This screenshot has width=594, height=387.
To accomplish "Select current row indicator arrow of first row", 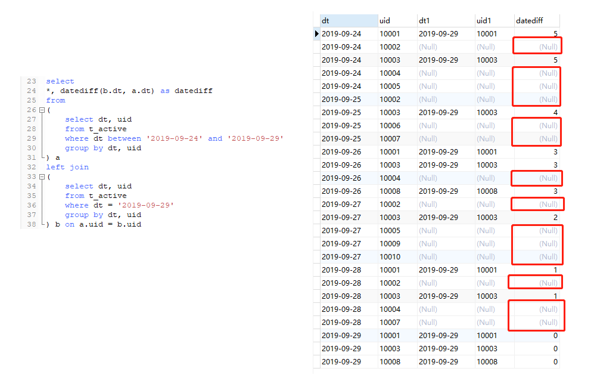I will [317, 34].
